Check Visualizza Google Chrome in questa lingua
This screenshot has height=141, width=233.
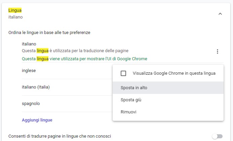point(123,73)
